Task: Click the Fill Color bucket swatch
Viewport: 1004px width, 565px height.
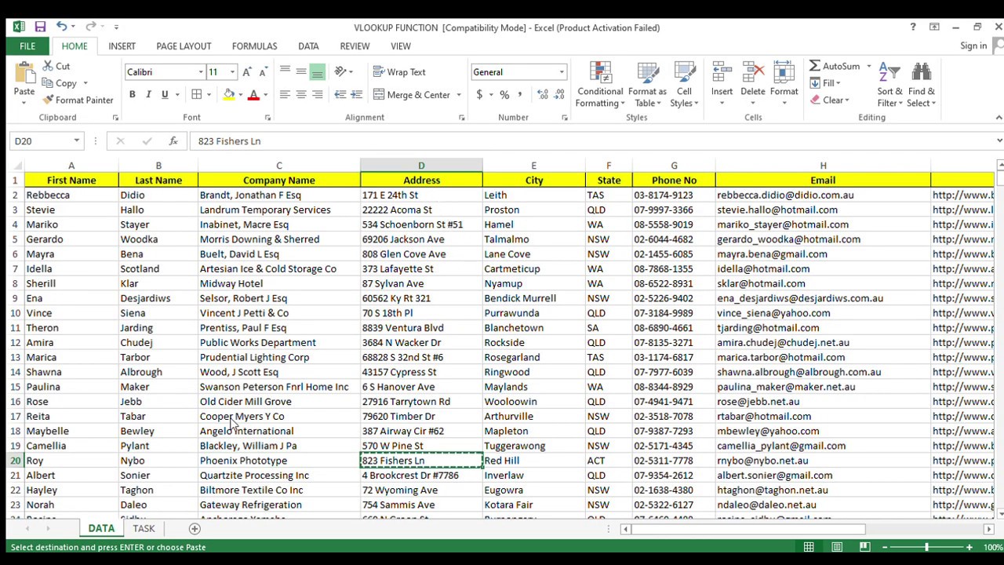Action: [229, 95]
